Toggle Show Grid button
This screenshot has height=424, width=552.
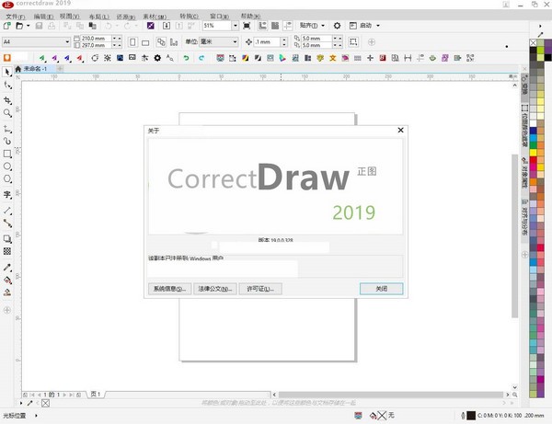[x=275, y=26]
